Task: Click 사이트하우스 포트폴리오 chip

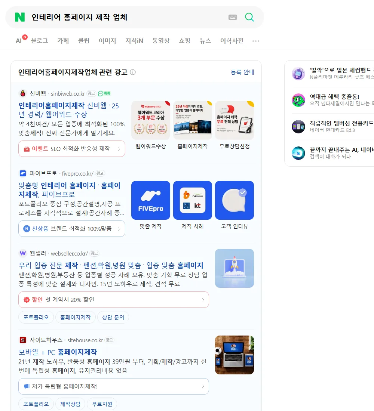Action: tap(36, 404)
